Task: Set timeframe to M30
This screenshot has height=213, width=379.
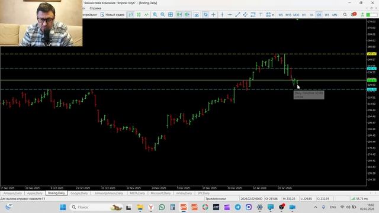Action: 296,15
